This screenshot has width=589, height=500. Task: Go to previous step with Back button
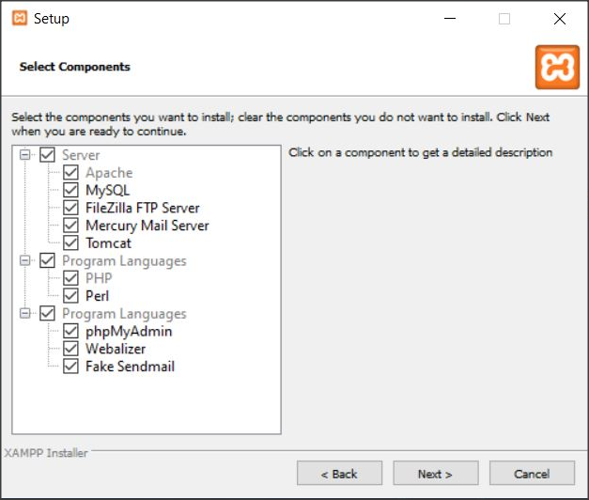pyautogui.click(x=339, y=474)
